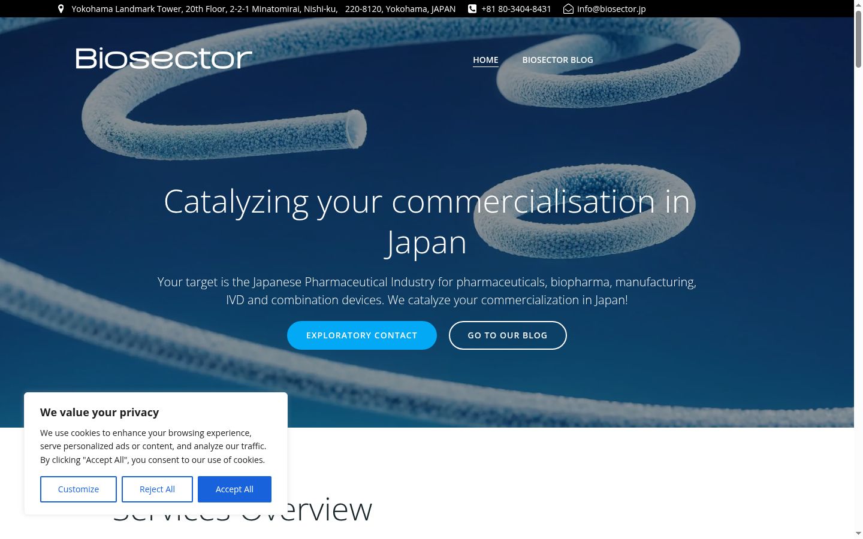This screenshot has width=863, height=539.
Task: Click the +81 80-3404-8431 phone number
Action: pos(516,9)
